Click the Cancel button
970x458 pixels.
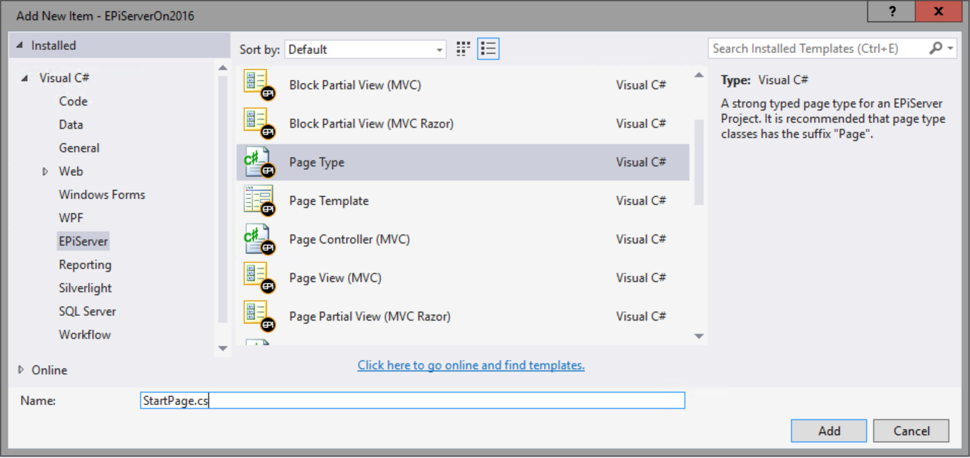pyautogui.click(x=910, y=431)
